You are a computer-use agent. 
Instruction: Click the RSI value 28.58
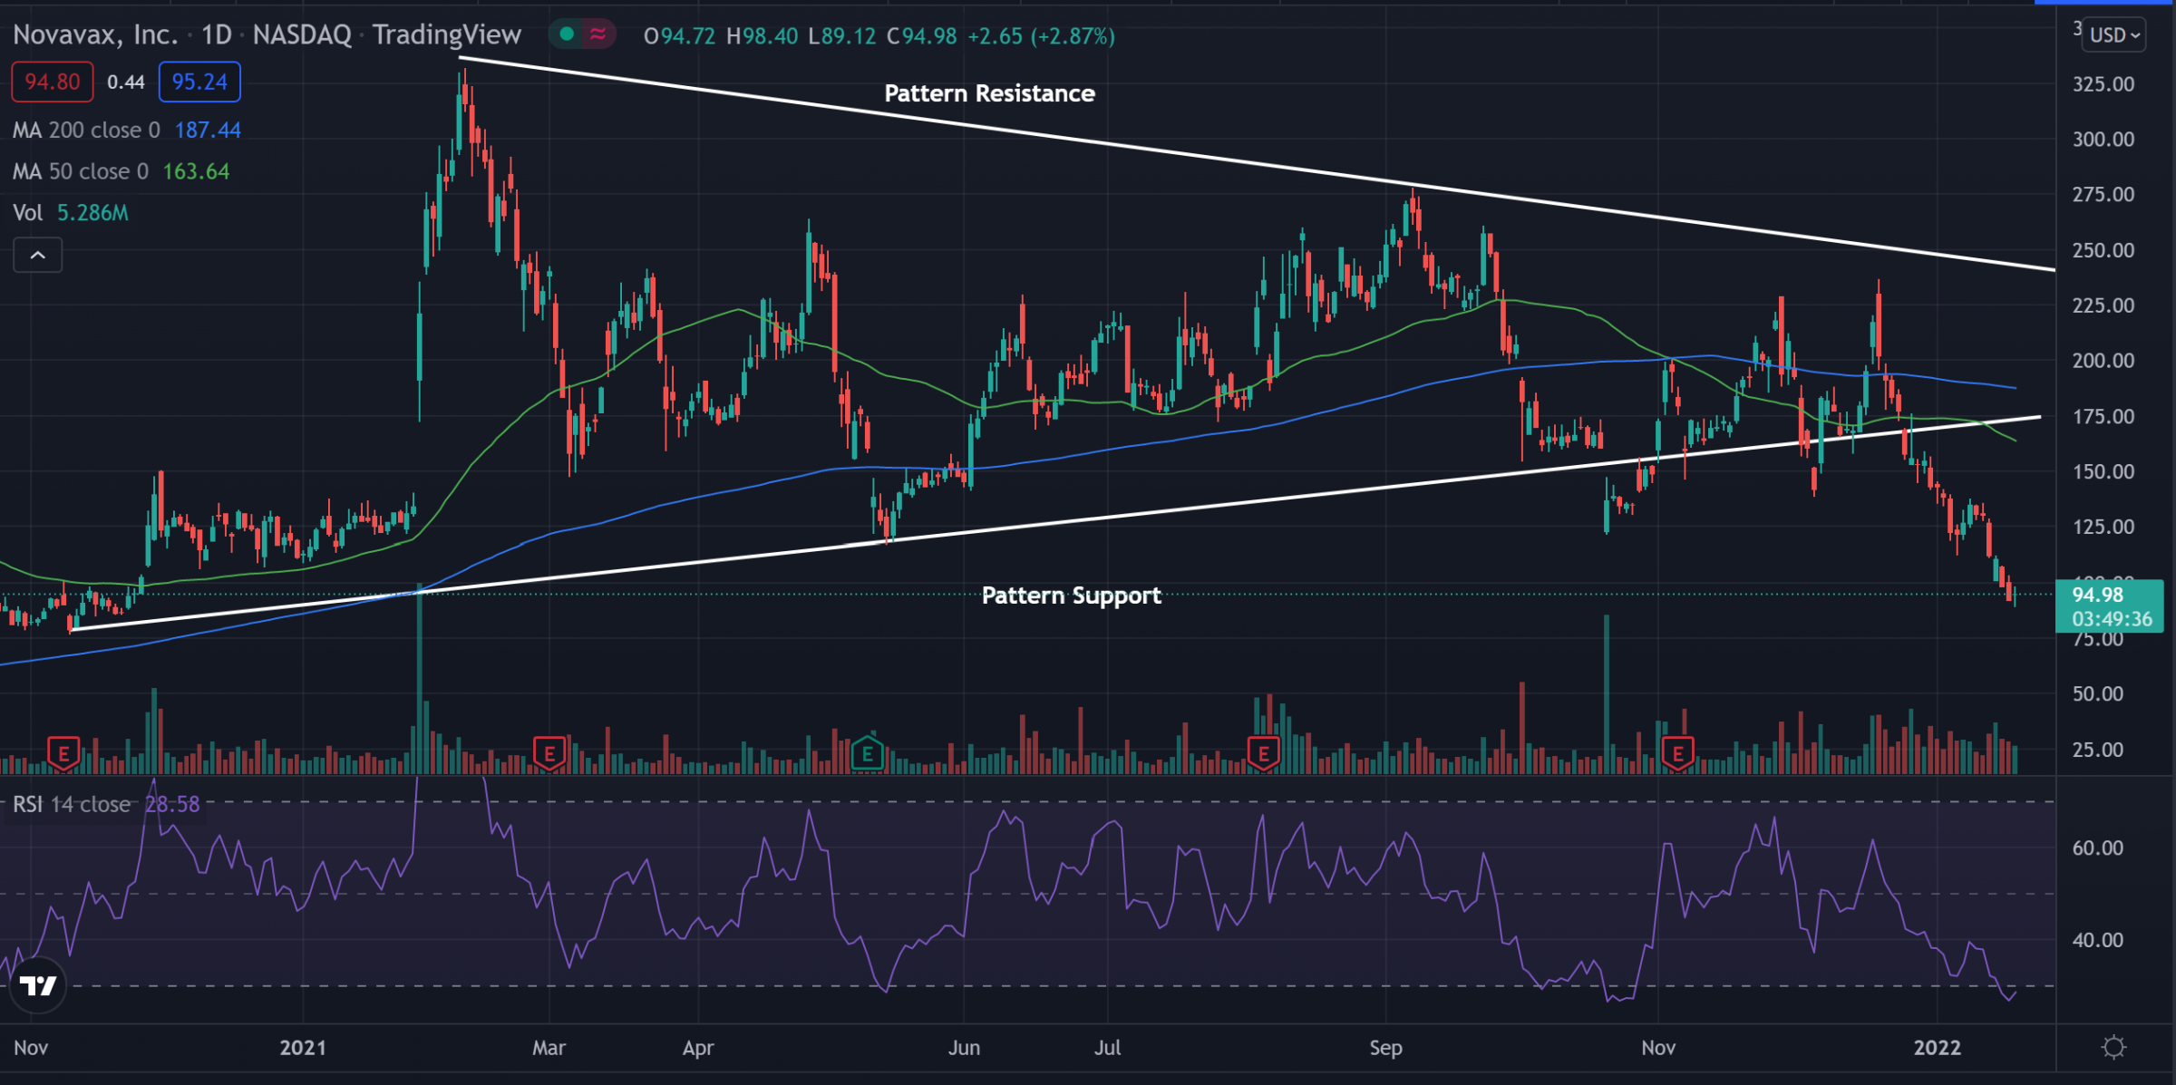click(172, 805)
